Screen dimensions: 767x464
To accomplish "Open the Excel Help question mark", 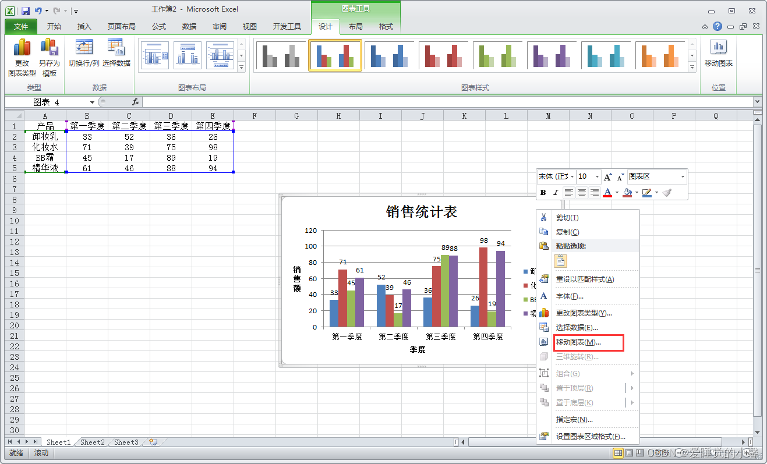I will [717, 26].
